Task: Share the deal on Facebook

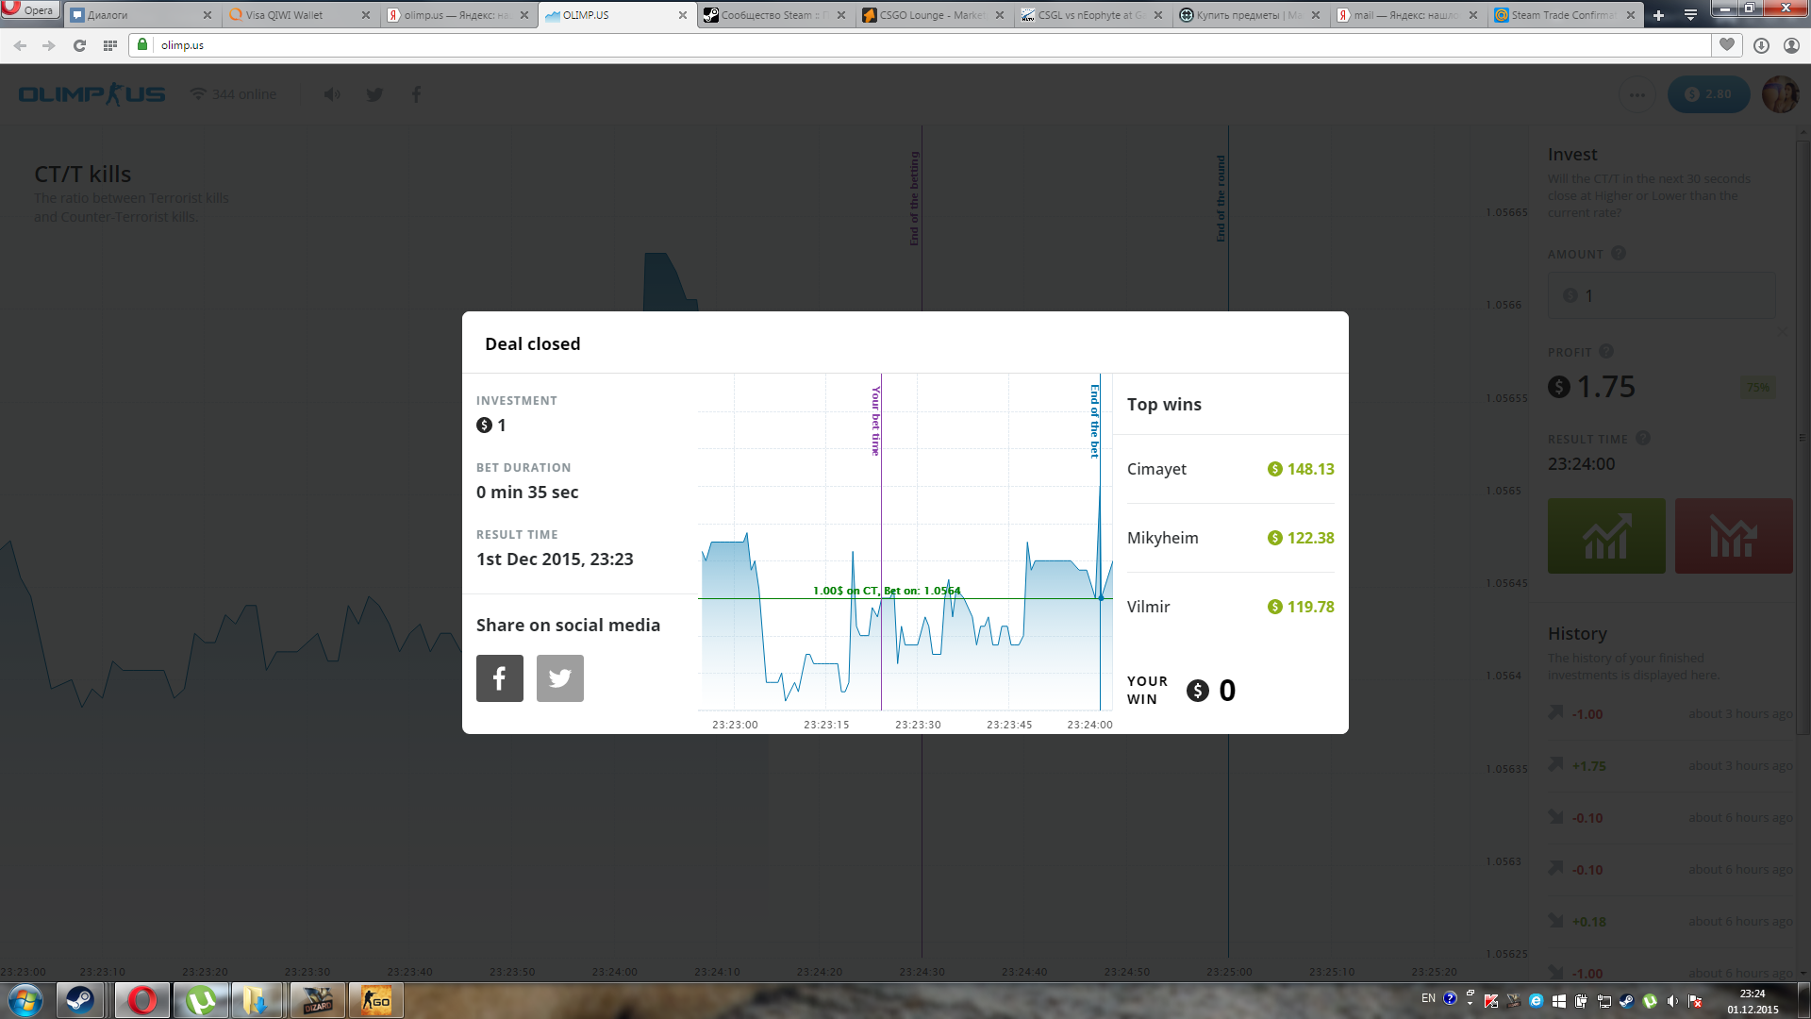Action: click(x=499, y=678)
